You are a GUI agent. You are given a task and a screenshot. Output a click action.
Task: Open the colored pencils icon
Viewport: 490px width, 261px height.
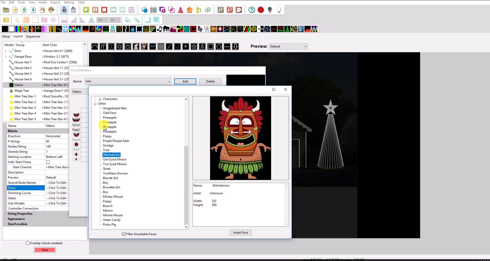click(153, 10)
